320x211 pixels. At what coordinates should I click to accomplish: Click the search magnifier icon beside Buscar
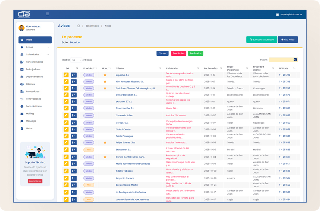[295, 60]
